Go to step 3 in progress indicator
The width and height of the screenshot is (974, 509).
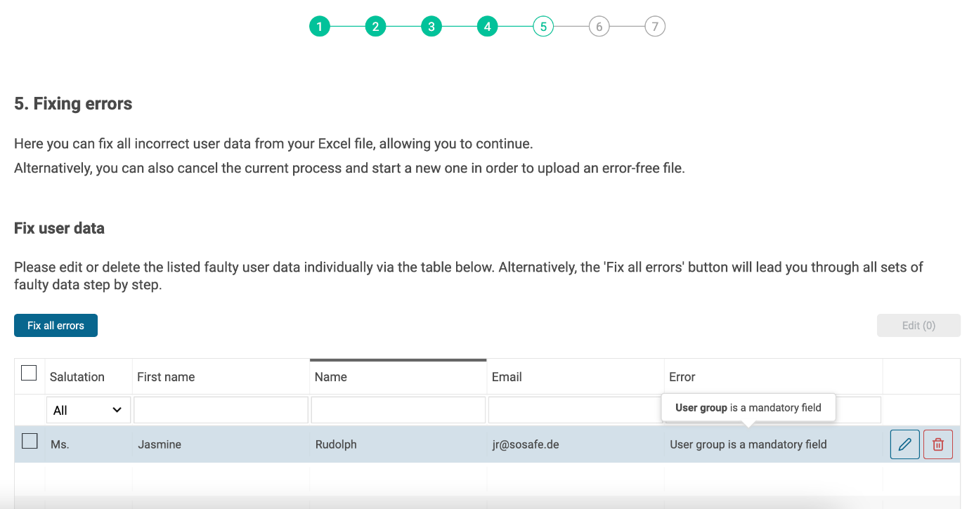click(431, 27)
